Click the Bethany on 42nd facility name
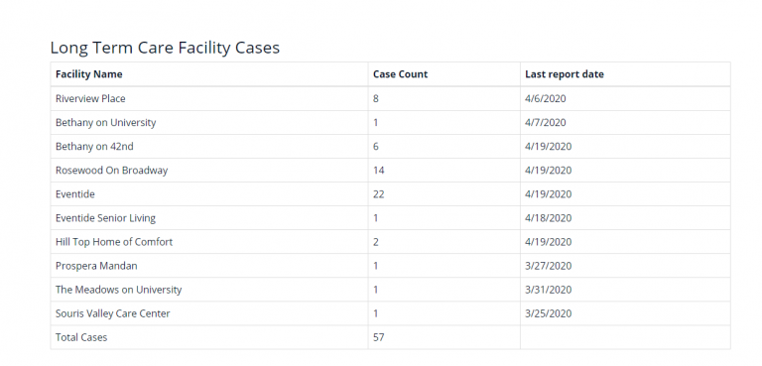 click(x=94, y=147)
